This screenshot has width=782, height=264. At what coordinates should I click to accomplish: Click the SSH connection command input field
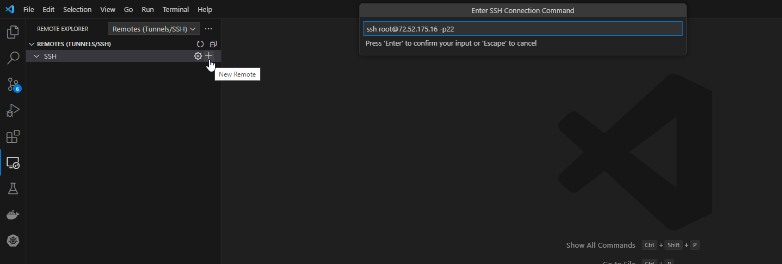[522, 29]
